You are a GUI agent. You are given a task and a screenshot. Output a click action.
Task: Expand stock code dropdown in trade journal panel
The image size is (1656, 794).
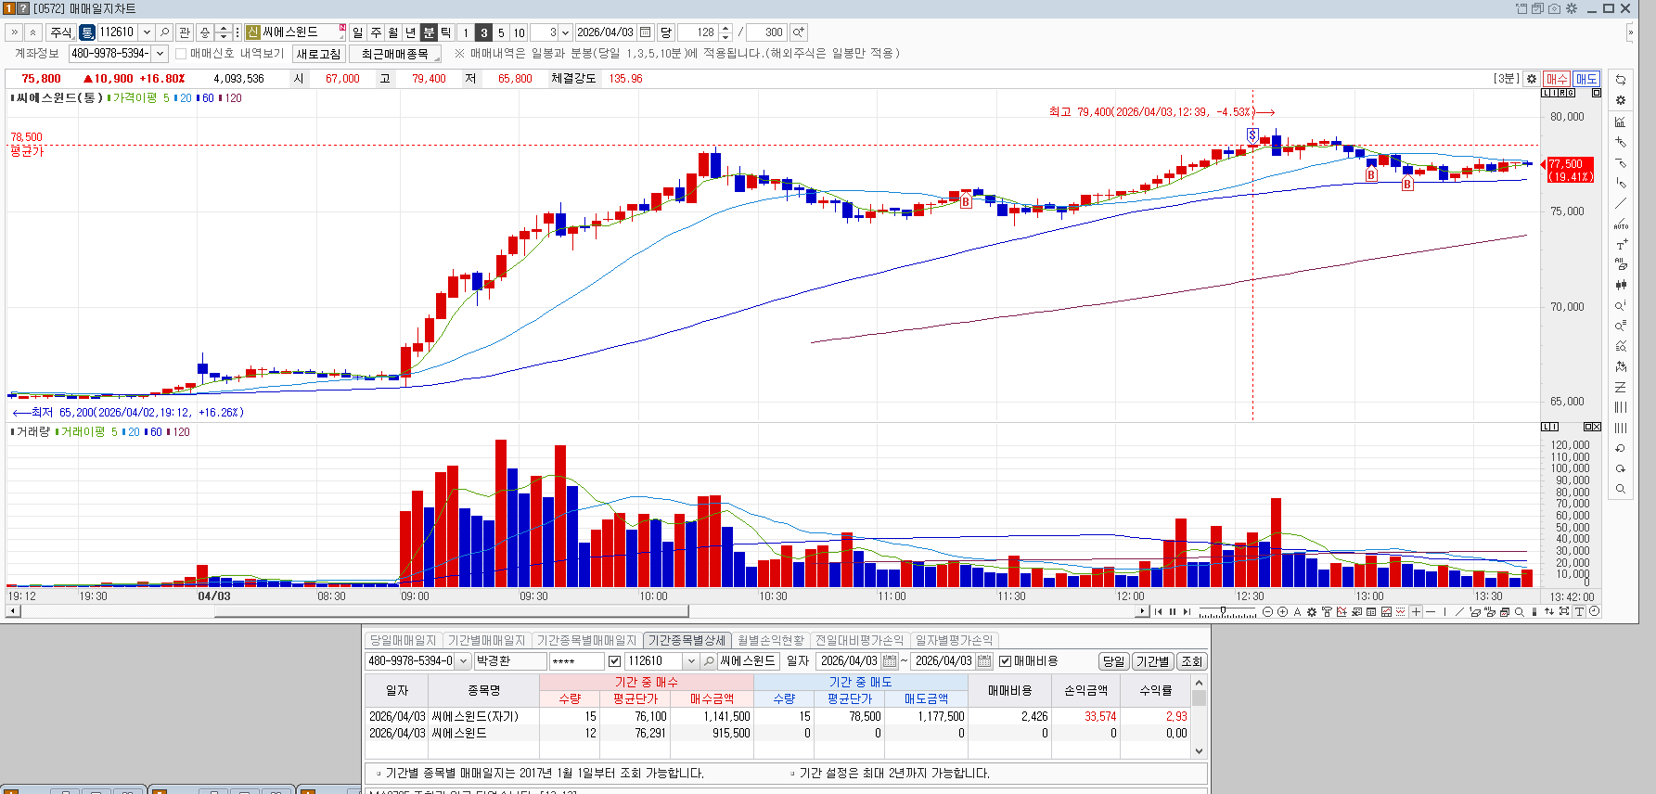pos(691,661)
